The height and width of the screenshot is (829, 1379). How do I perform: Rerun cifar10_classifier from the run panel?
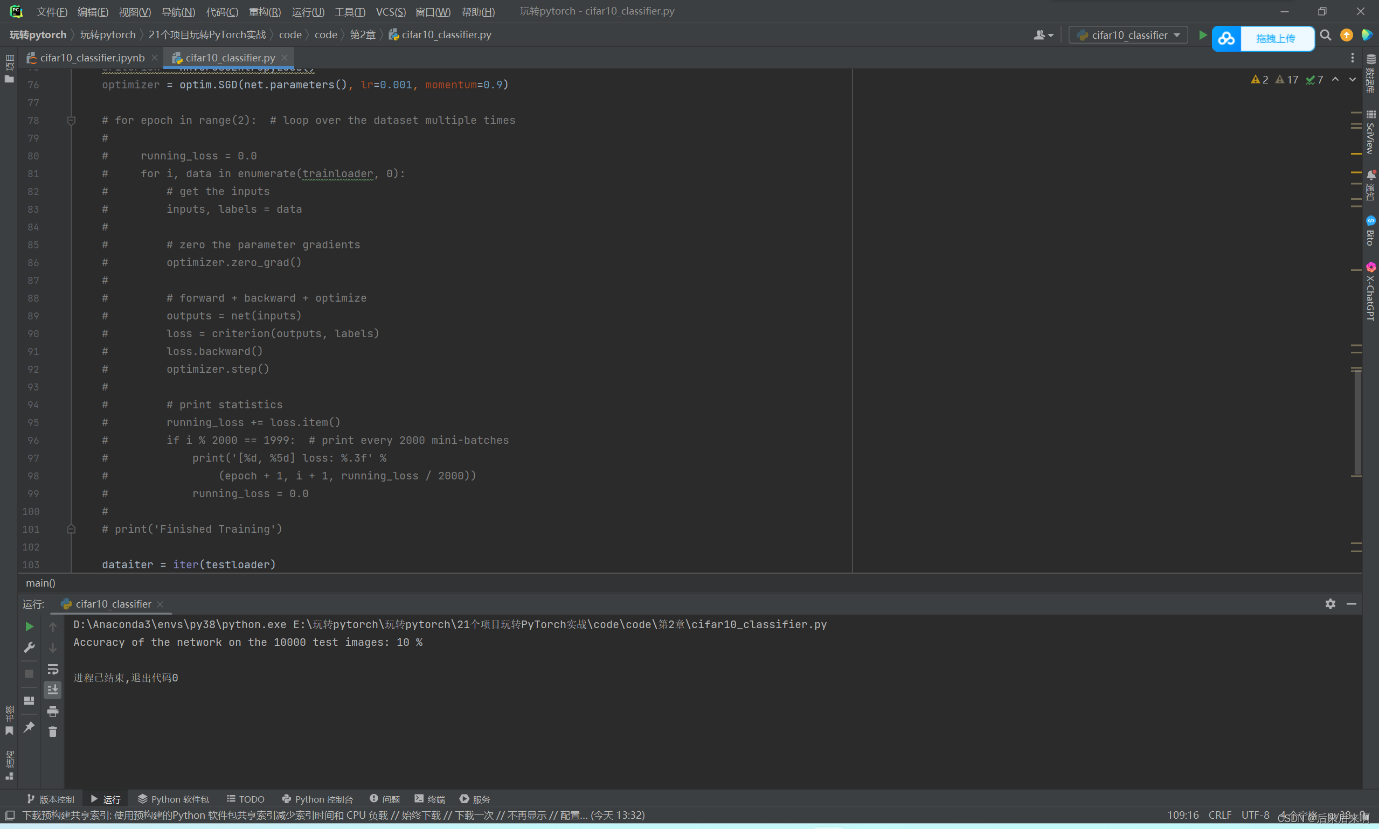point(29,626)
